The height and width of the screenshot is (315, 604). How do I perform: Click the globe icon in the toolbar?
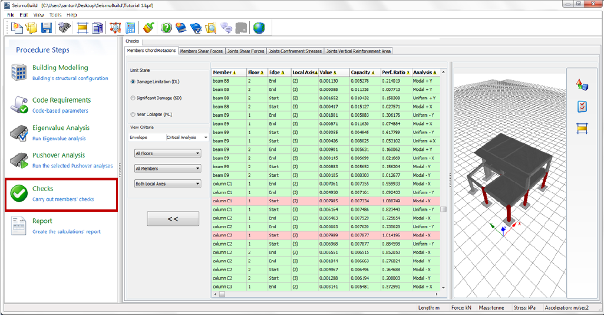tap(259, 28)
